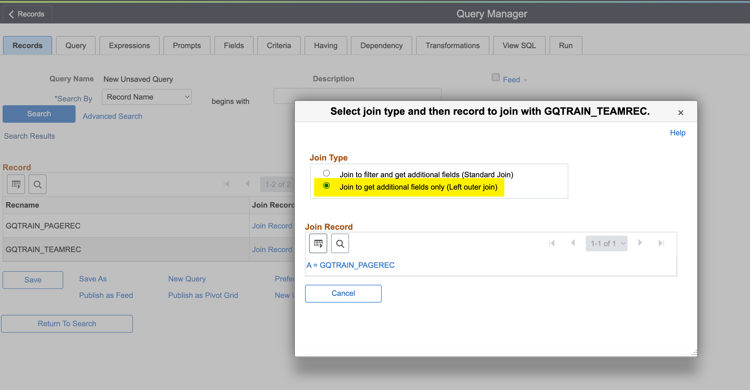Go to first page in Join Record grid

point(552,243)
